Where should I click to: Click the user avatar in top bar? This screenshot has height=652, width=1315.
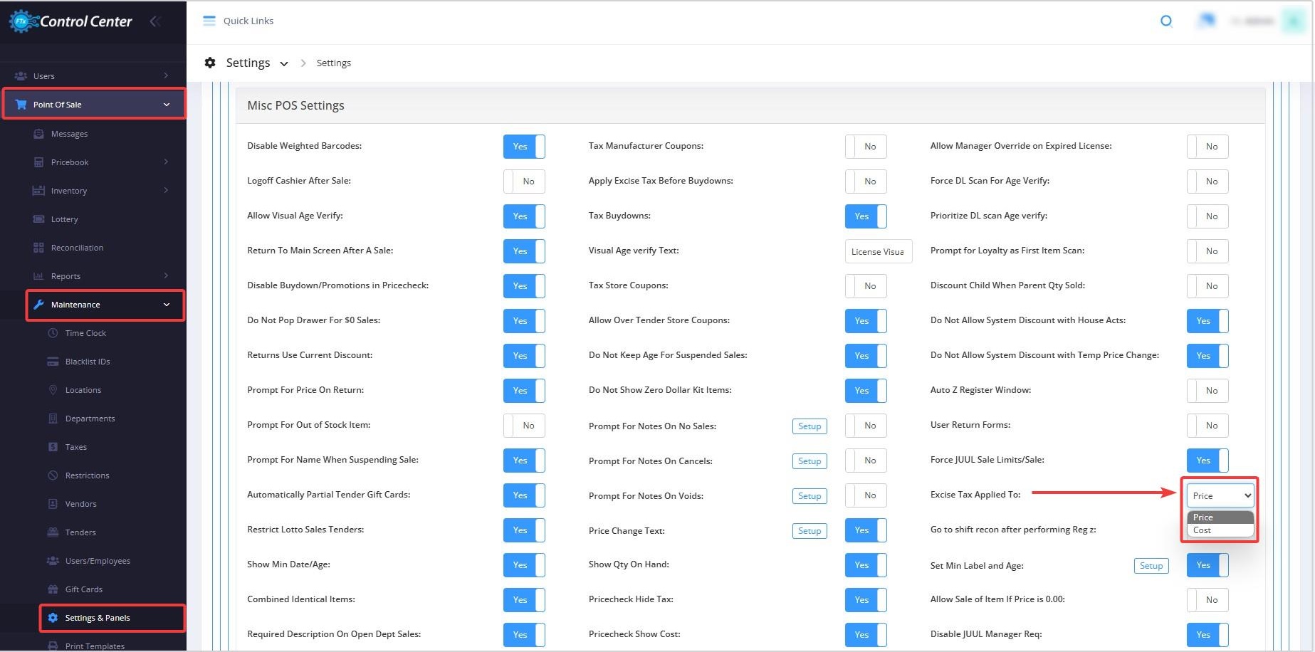tap(1293, 21)
